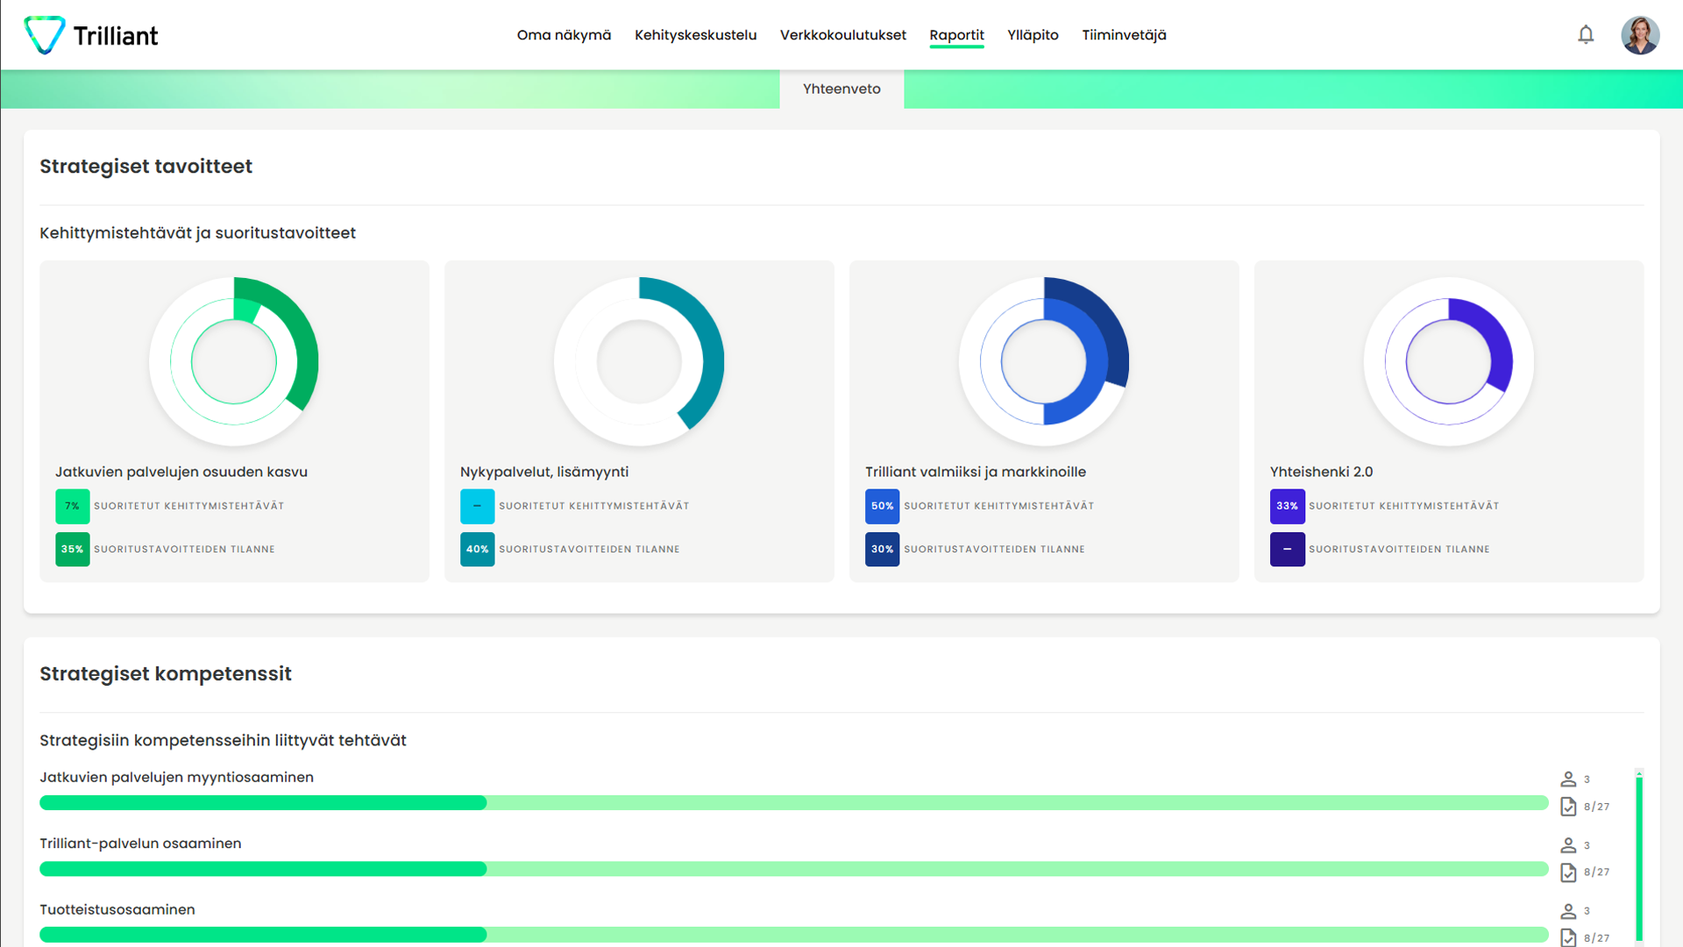Click task document icon for Tuotteistusosaaminen
The width and height of the screenshot is (1683, 947).
1568,937
